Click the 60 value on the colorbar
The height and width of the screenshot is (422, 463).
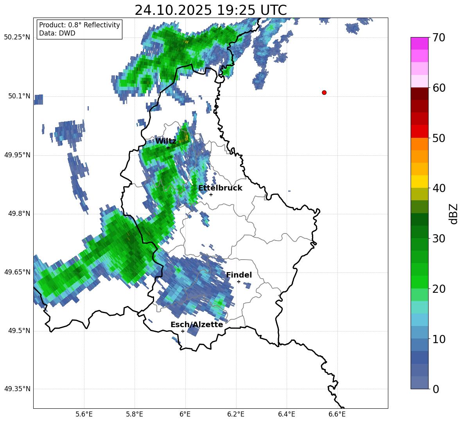coord(439,88)
